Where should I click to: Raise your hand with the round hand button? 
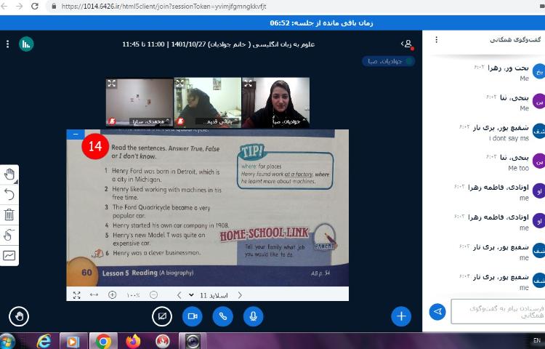(19, 316)
